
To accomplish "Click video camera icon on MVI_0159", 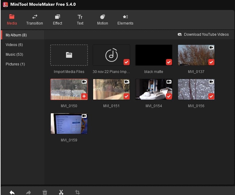I will pyautogui.click(x=84, y=116).
